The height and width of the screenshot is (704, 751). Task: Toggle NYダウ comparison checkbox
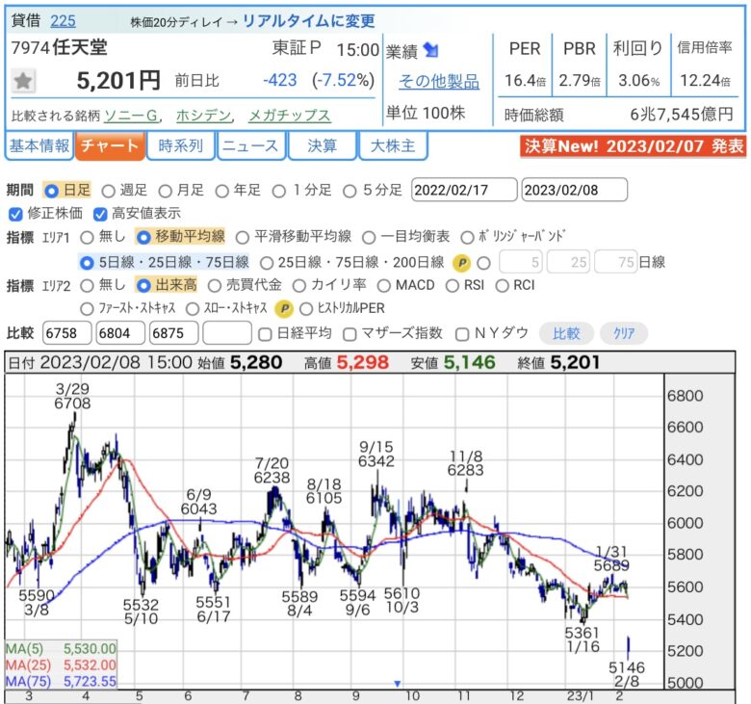(462, 334)
